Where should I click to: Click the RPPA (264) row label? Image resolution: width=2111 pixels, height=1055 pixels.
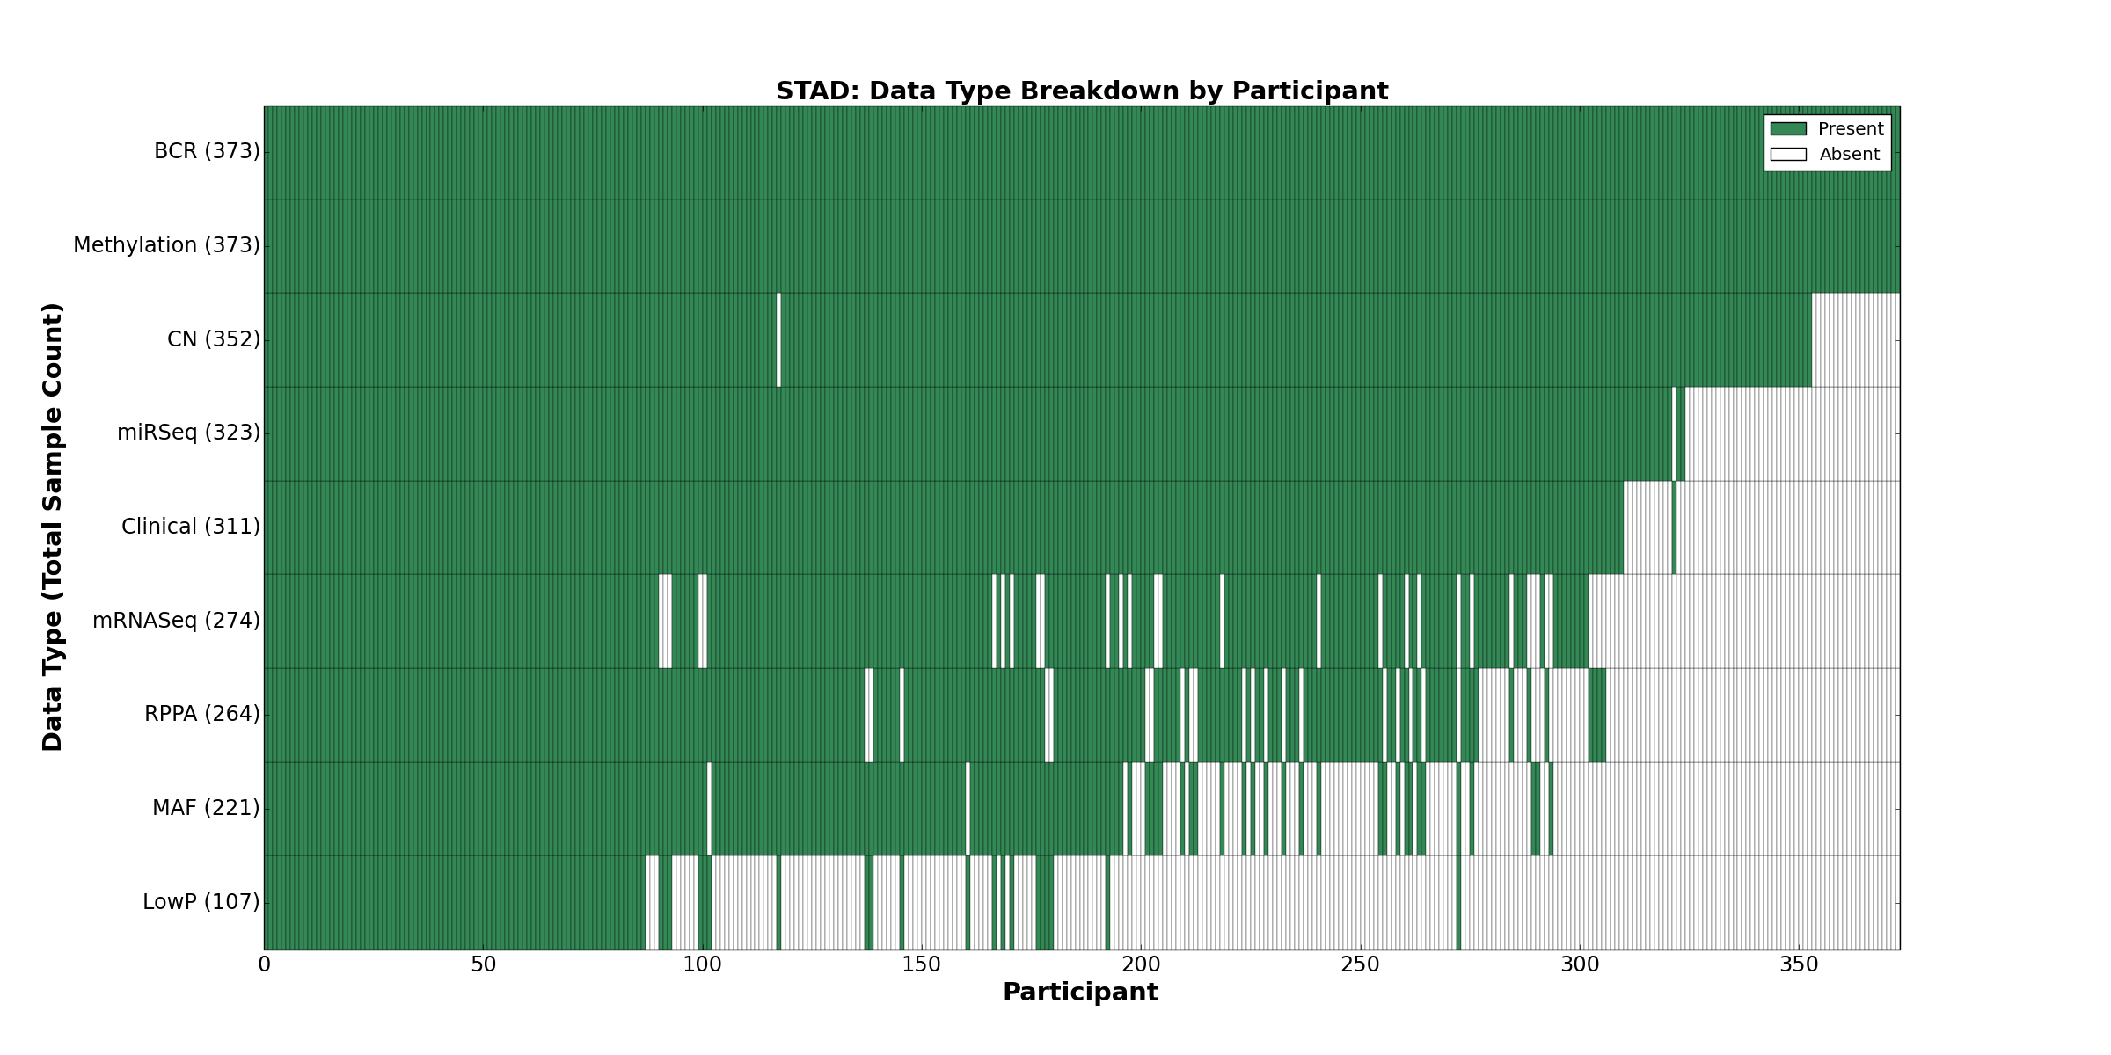(x=202, y=714)
